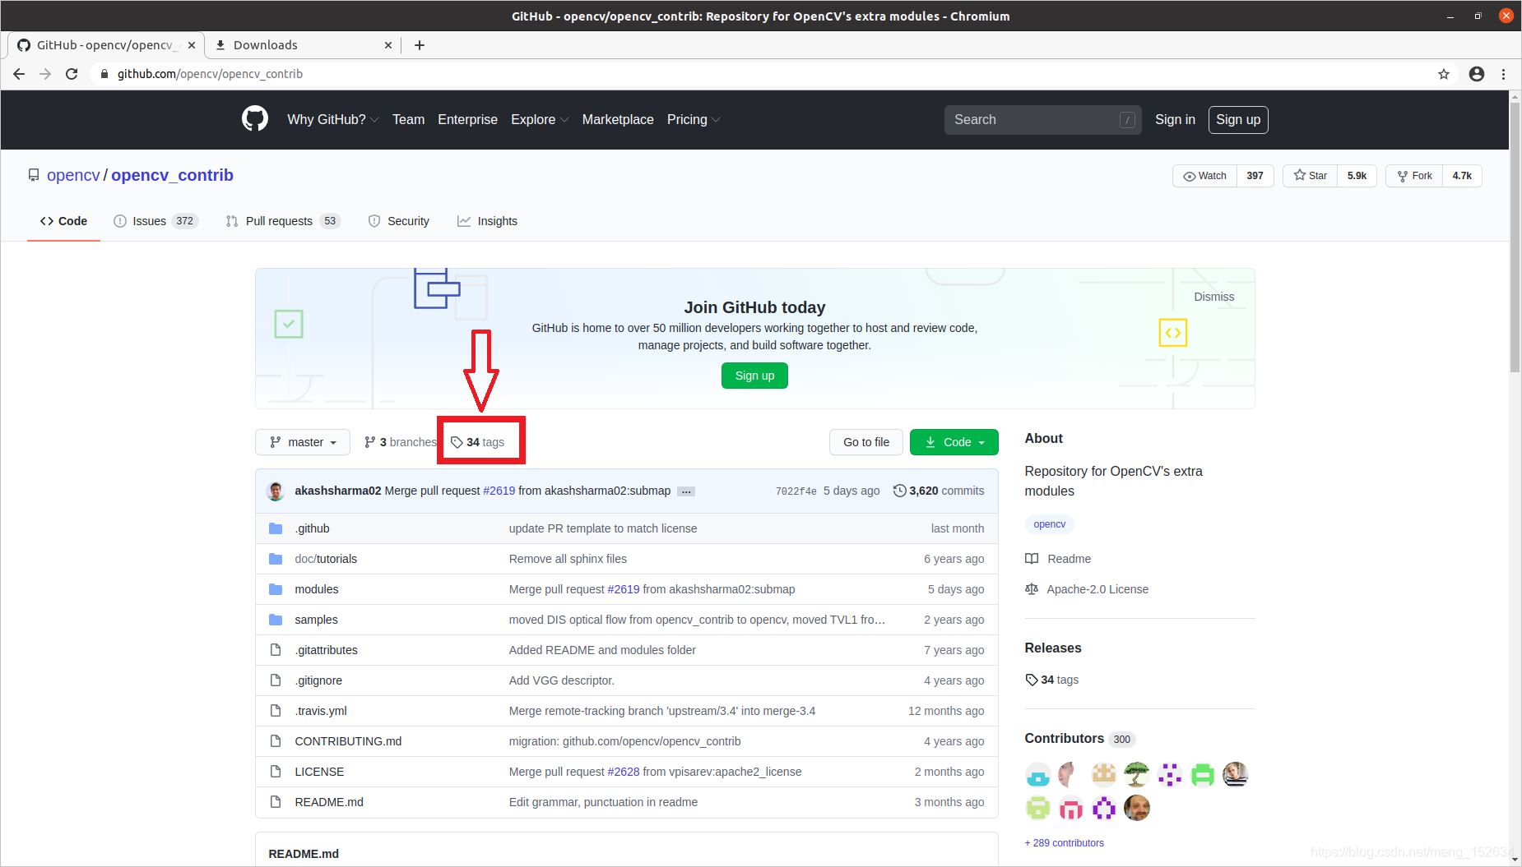Close the Downloads tab
This screenshot has width=1522, height=867.
(x=388, y=45)
